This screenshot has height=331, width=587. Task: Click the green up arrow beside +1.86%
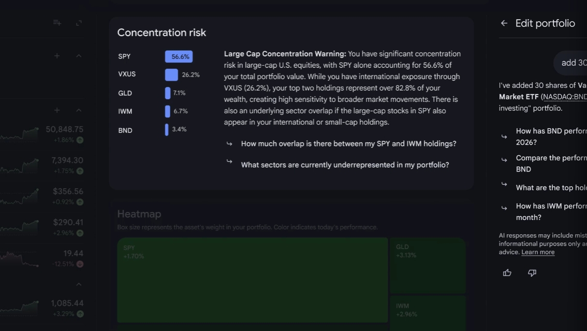click(x=80, y=140)
